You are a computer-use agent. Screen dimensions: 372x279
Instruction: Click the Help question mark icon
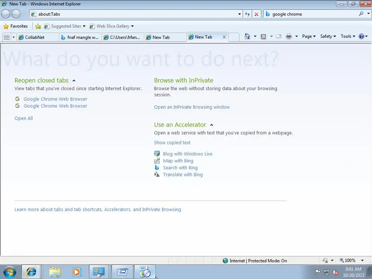(x=361, y=36)
